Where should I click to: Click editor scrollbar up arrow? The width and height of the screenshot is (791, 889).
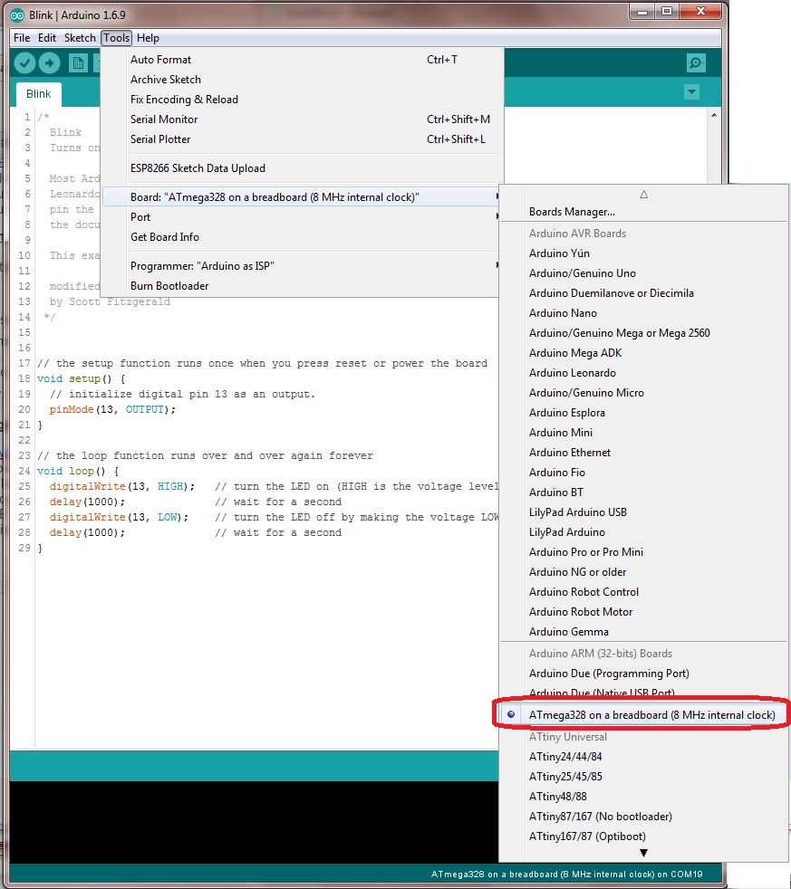714,115
